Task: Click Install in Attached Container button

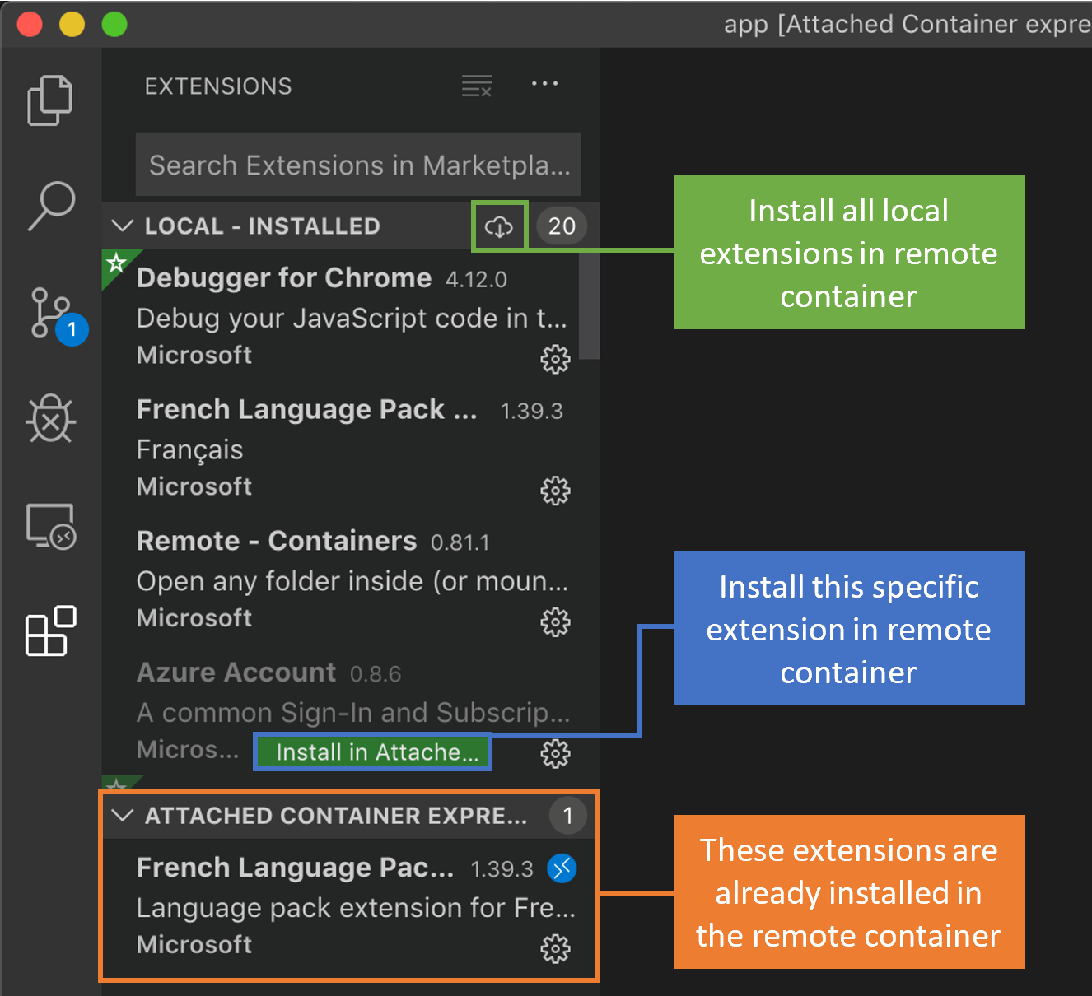Action: (372, 752)
